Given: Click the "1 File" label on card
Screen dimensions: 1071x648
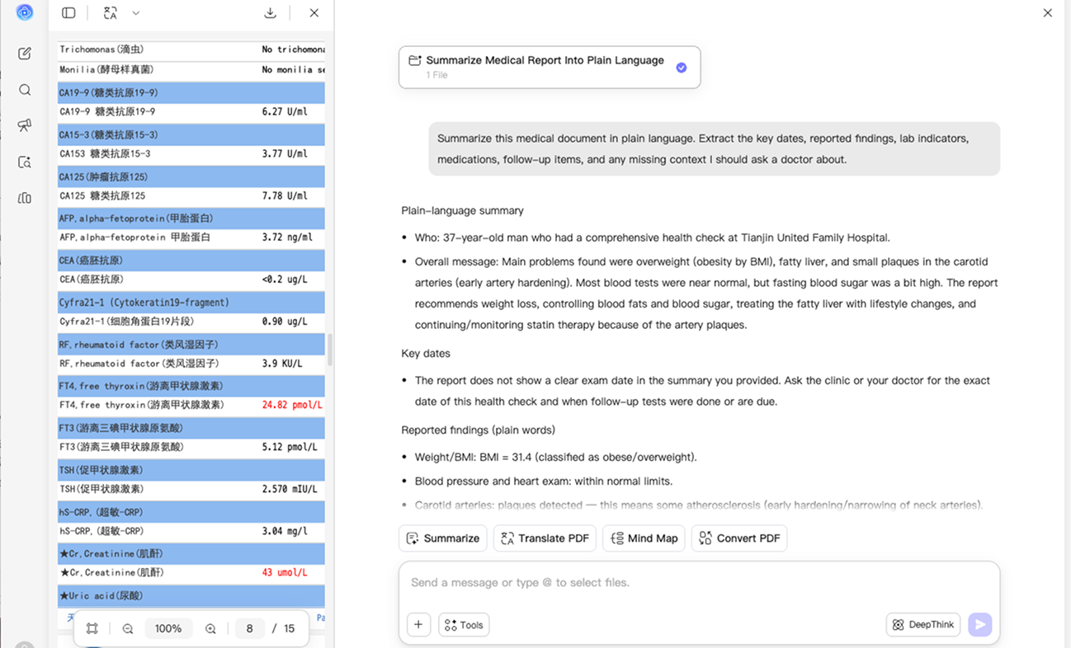Looking at the screenshot, I should 436,75.
